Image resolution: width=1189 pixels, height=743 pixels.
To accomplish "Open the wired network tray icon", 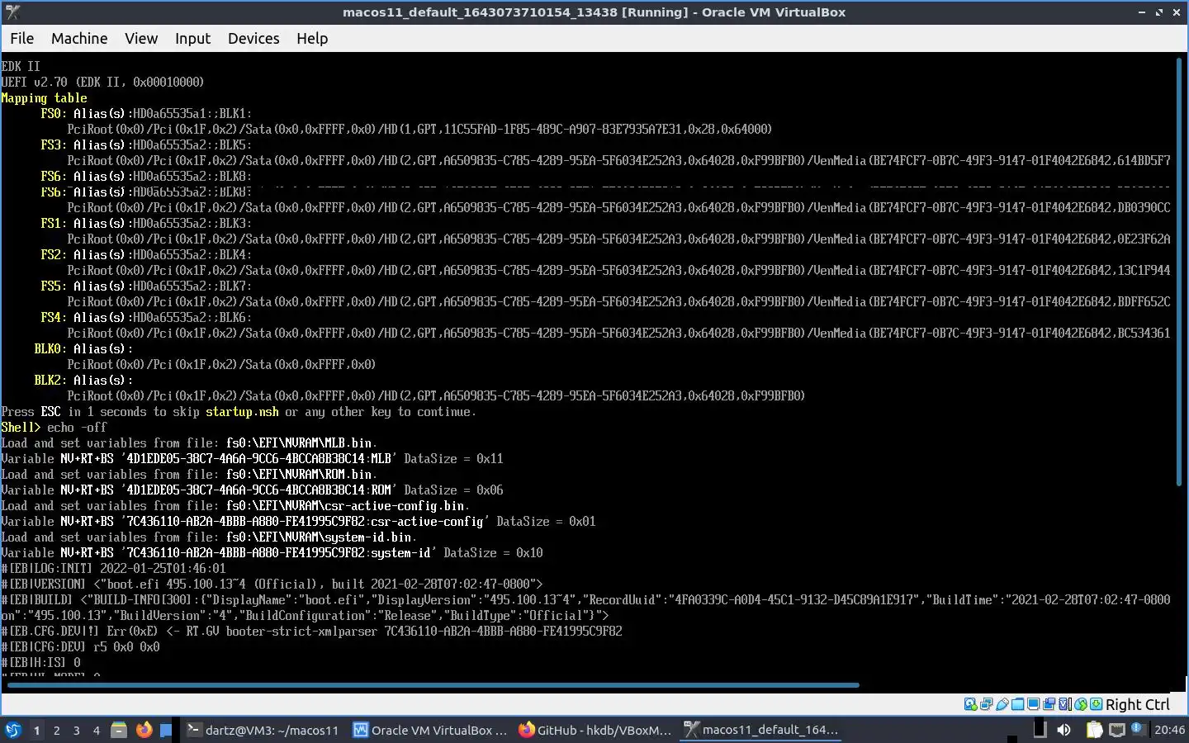I will pos(1116,730).
